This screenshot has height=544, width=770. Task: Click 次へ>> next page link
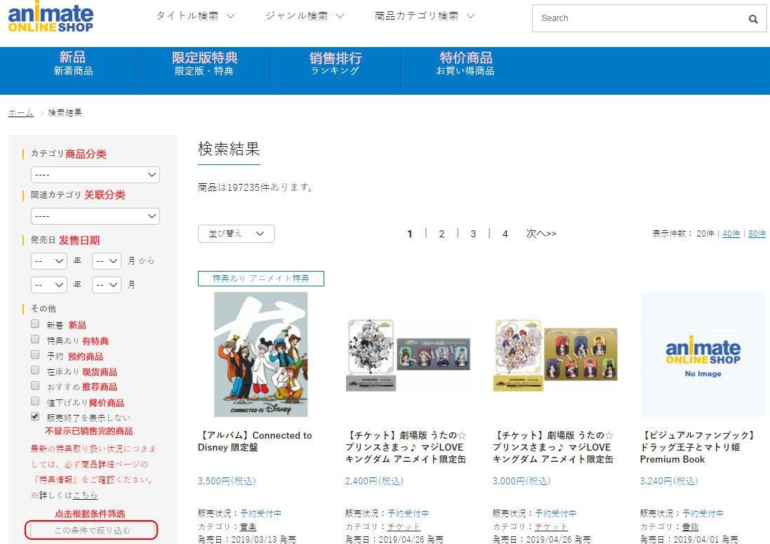tap(541, 234)
